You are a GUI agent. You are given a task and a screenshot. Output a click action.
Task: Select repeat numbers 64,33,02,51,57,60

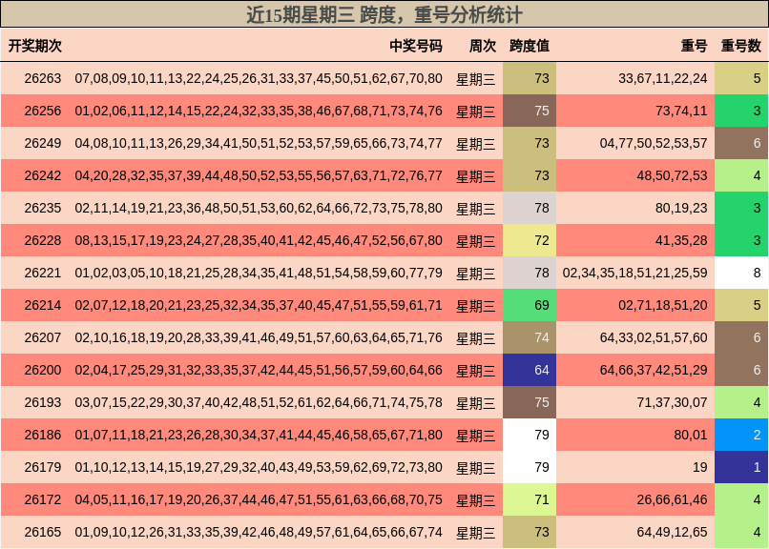(x=654, y=337)
